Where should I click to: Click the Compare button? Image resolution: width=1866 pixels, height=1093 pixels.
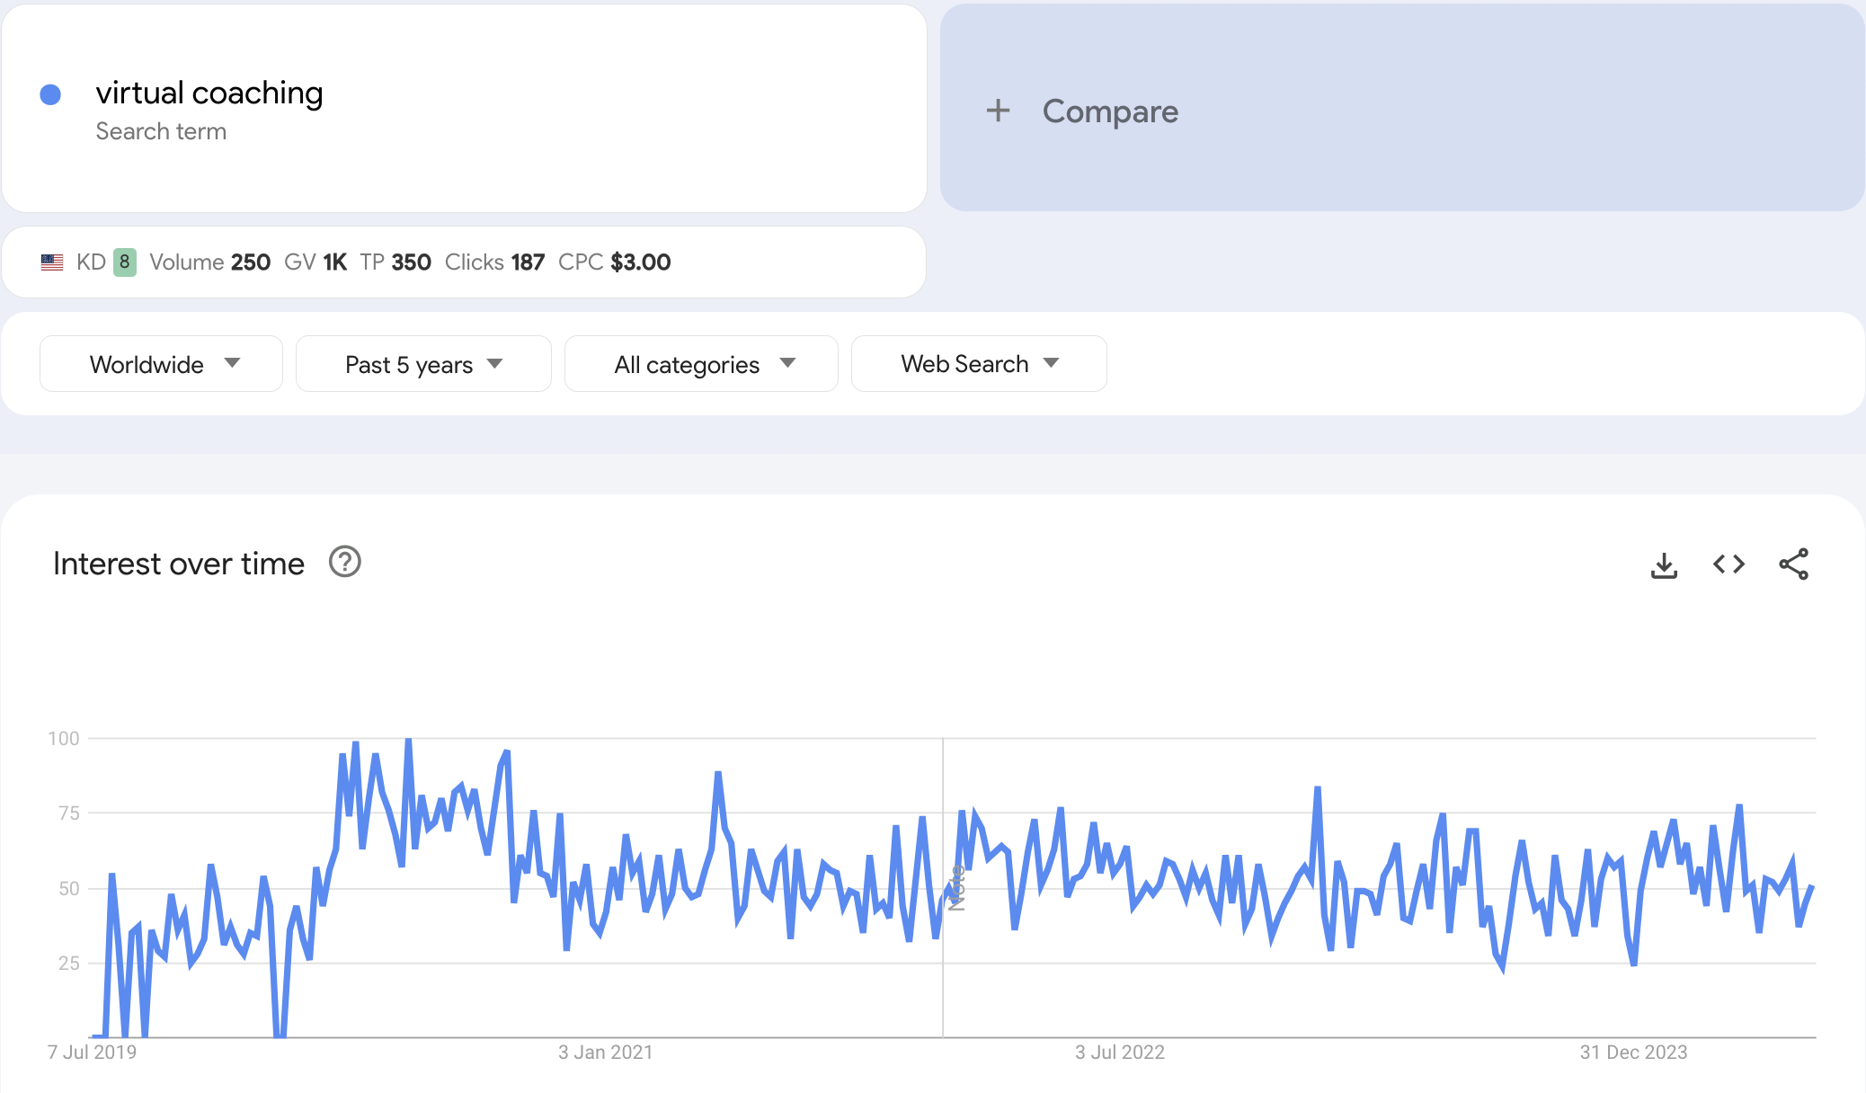[x=1109, y=111]
